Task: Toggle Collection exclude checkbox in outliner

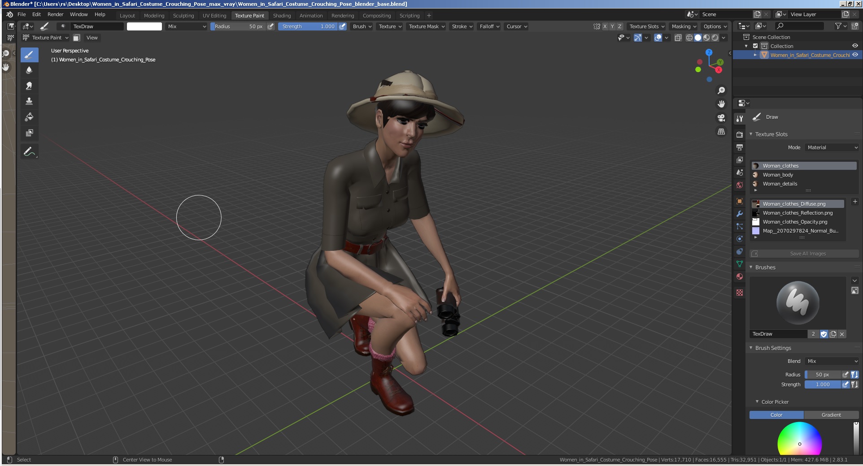Action: click(x=755, y=46)
